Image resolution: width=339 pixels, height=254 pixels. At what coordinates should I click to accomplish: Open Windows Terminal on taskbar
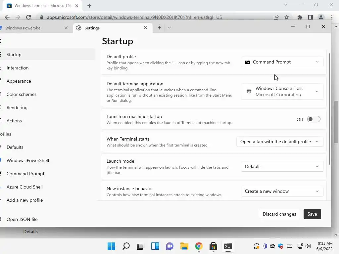tap(228, 246)
